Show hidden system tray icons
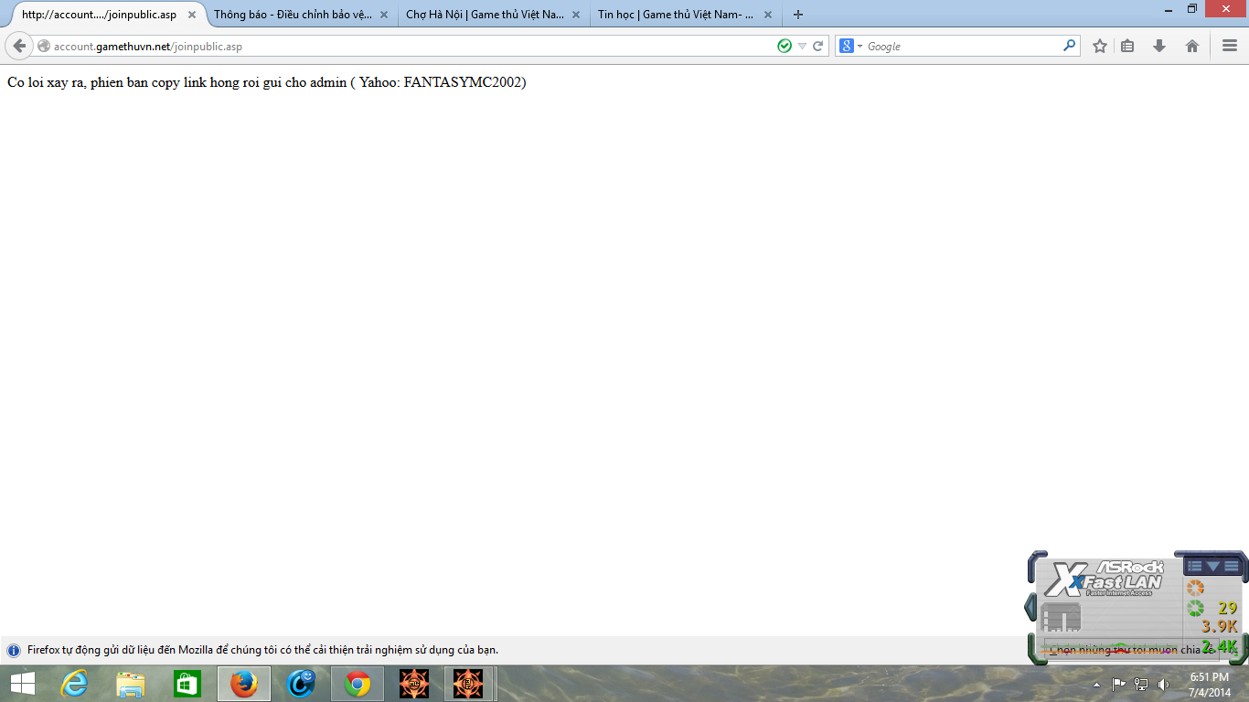The width and height of the screenshot is (1249, 702). (x=1097, y=685)
